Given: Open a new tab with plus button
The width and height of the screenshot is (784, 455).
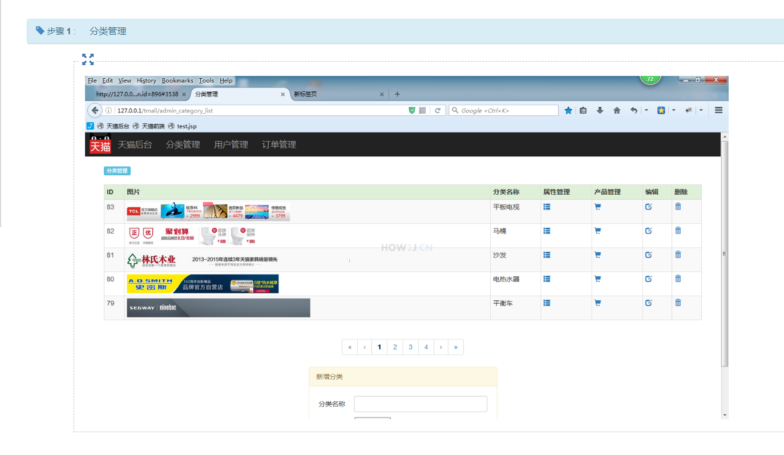Looking at the screenshot, I should click(x=398, y=94).
